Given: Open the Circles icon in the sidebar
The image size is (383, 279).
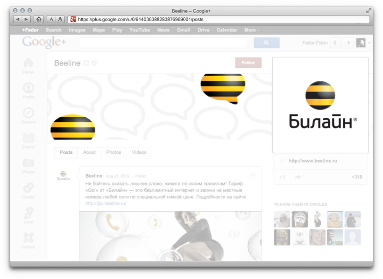Looking at the screenshot, I should (x=28, y=188).
